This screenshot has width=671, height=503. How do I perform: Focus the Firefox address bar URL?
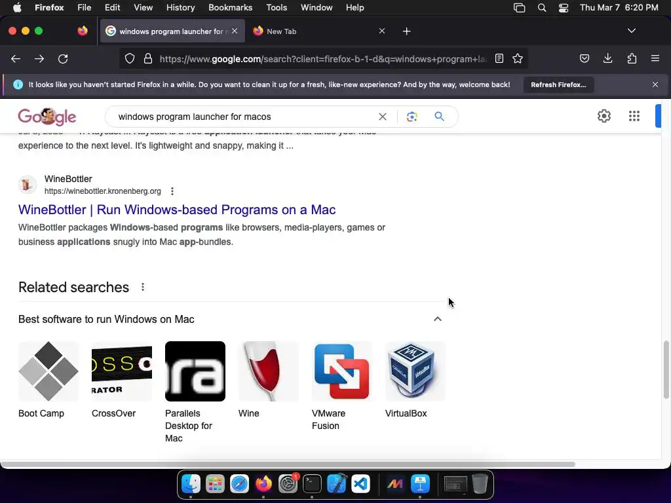[x=323, y=59]
